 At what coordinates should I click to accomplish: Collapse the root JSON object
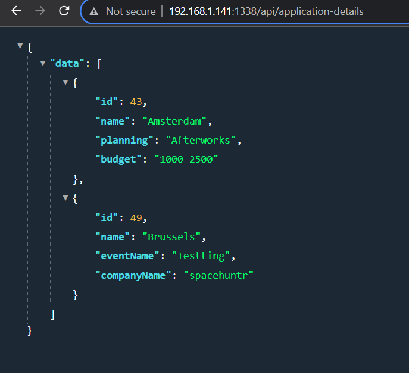coord(21,46)
